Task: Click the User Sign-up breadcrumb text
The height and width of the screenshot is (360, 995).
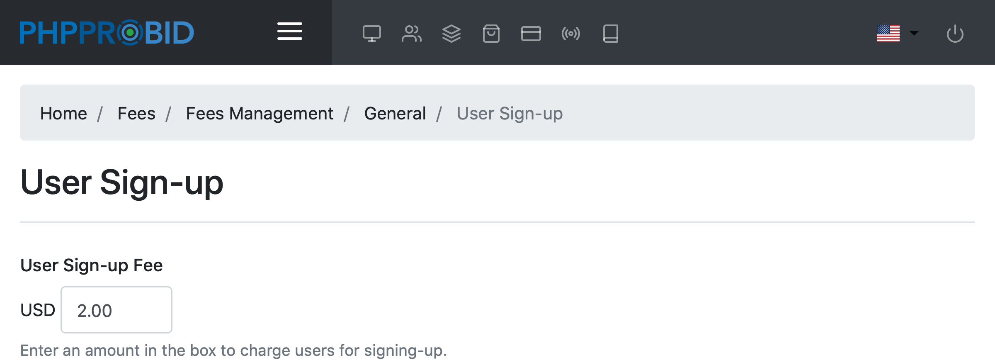Action: [x=510, y=113]
